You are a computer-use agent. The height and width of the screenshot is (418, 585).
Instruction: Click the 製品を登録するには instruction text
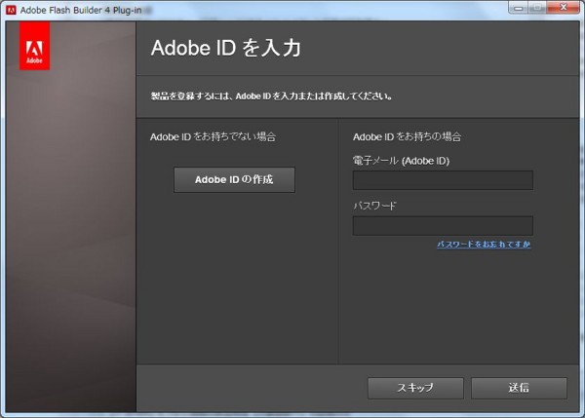[271, 96]
